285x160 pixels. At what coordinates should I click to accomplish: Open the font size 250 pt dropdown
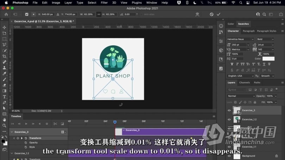pos(248,45)
